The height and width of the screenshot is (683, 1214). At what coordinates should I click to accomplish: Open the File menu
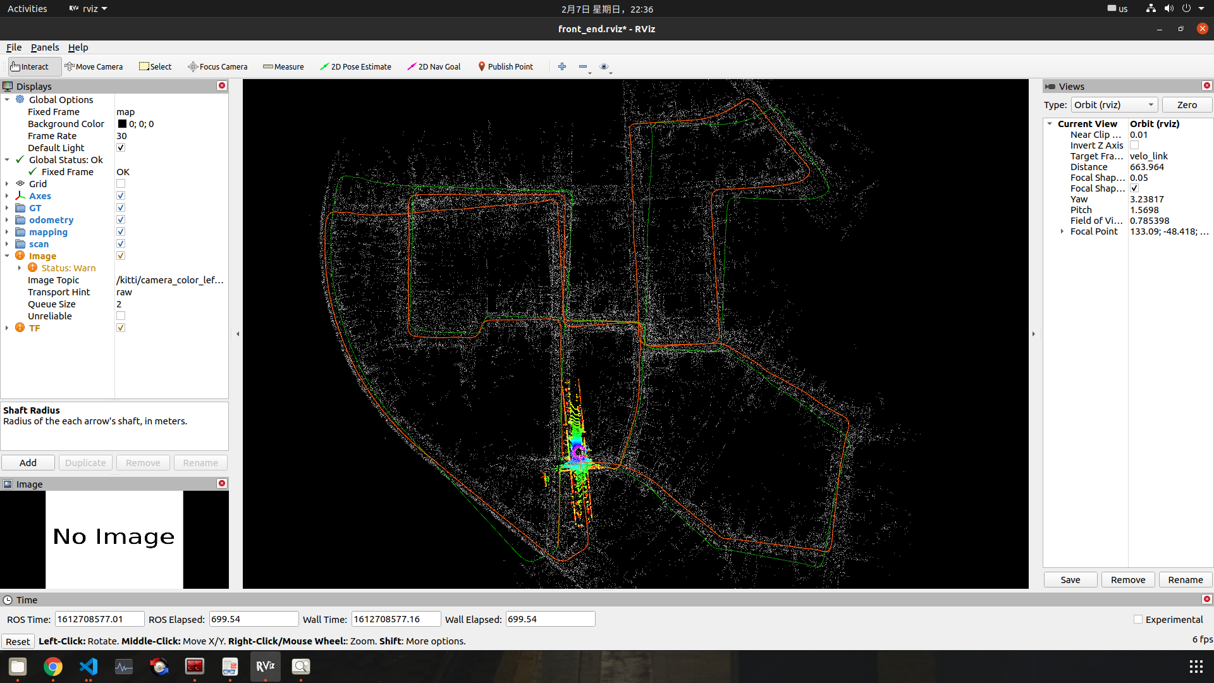click(x=14, y=47)
